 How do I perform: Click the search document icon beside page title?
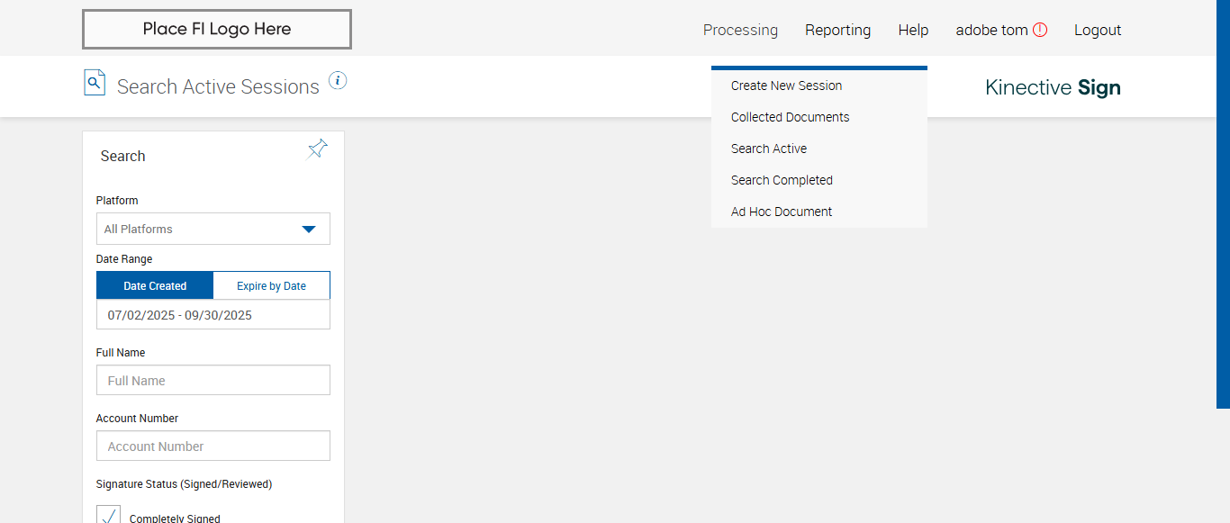pos(95,82)
